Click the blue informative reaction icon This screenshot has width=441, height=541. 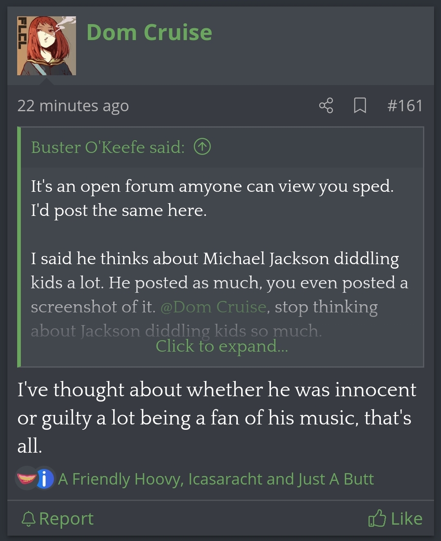coord(45,479)
